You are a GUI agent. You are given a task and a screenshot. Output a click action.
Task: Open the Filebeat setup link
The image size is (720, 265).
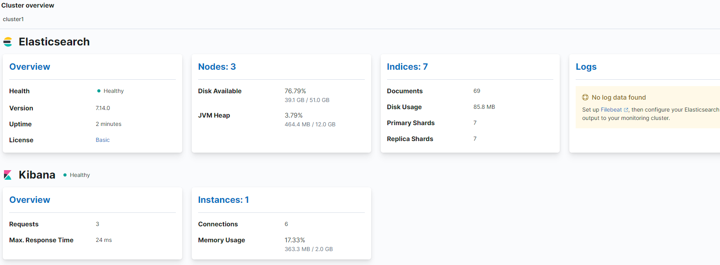[x=611, y=110]
